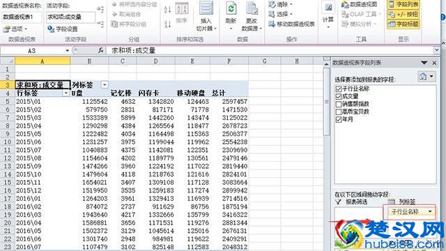Click 选择 (Select) in Actions group

[x=280, y=14]
